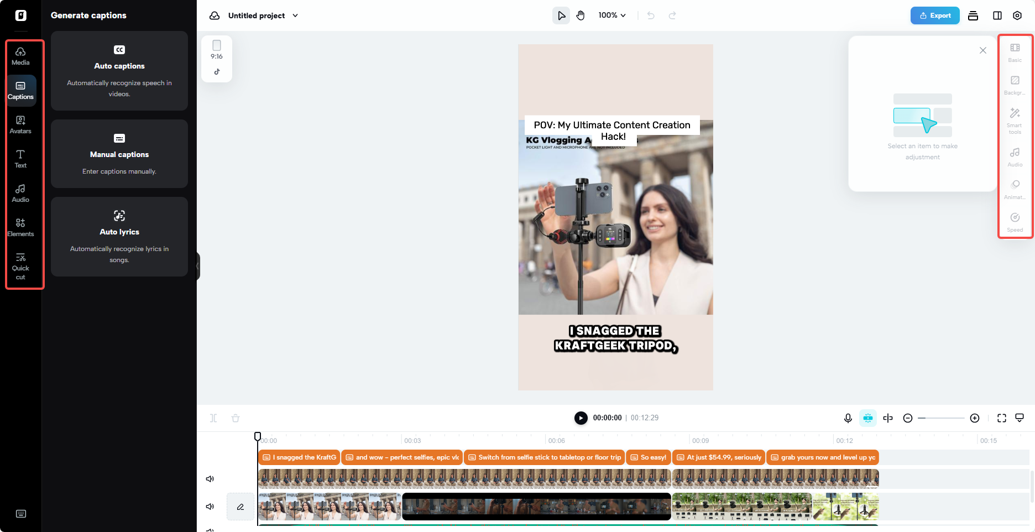Open the Audio panel in left sidebar
The image size is (1035, 532).
click(x=20, y=194)
